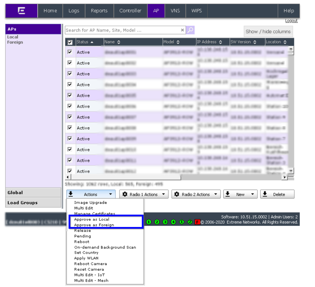Open the Controller tab

pos(130,11)
